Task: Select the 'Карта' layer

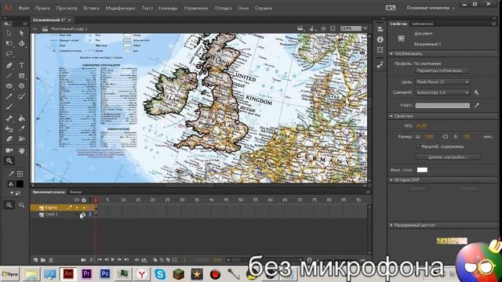Action: pyautogui.click(x=51, y=208)
